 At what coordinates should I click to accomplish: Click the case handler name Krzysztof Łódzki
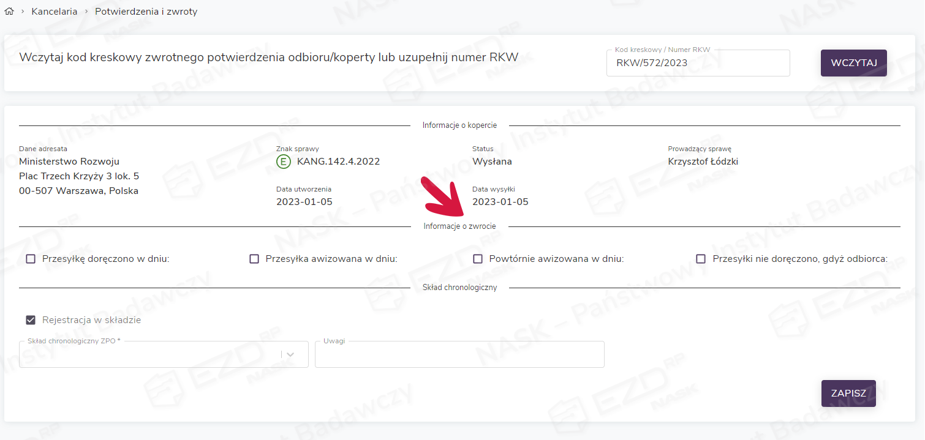(703, 162)
